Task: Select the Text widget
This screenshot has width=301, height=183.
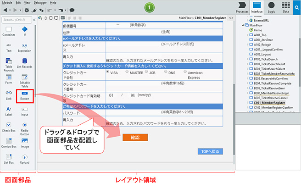Action: (x=9, y=47)
